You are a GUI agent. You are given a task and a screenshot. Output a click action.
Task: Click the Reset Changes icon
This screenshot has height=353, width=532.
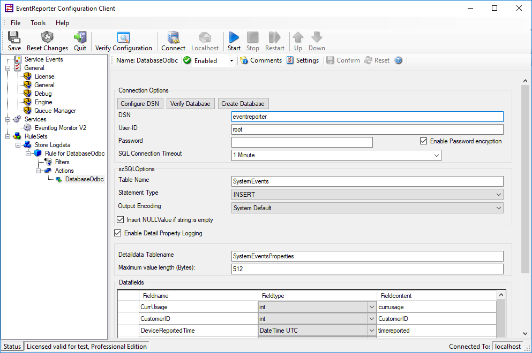[x=47, y=37]
